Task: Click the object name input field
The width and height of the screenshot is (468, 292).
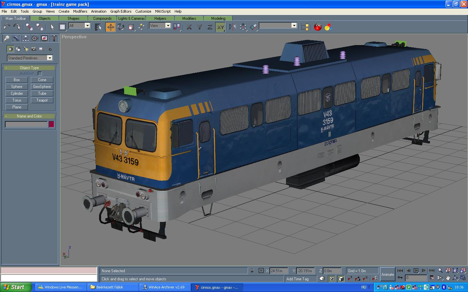Action: pyautogui.click(x=26, y=124)
